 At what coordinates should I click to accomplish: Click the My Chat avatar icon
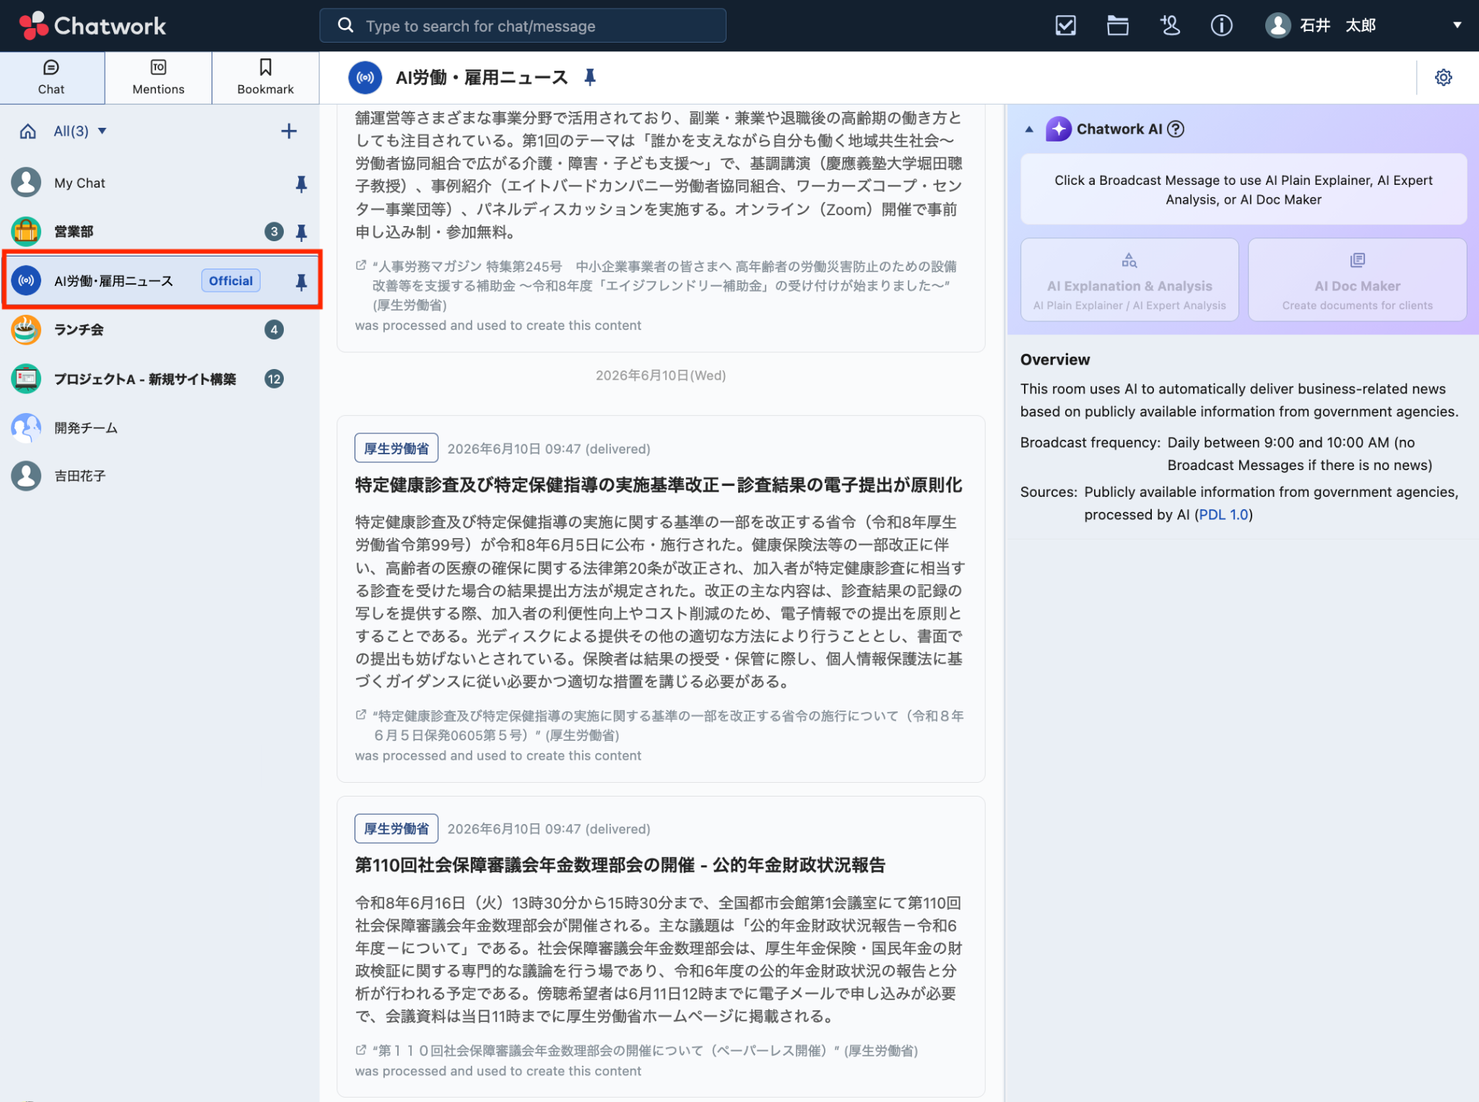click(x=26, y=183)
